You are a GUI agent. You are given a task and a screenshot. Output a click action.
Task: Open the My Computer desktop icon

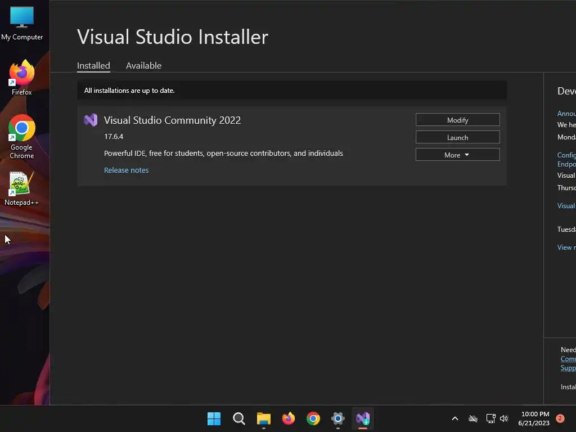point(22,22)
